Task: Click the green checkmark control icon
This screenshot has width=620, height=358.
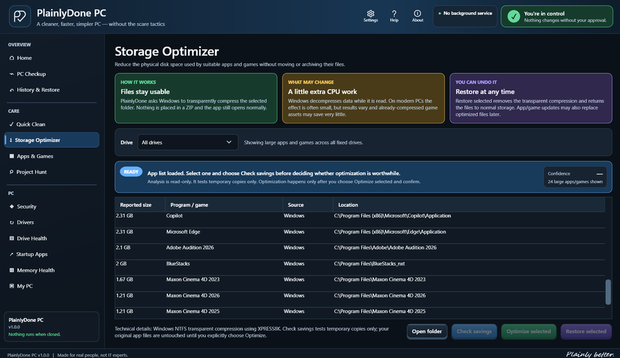Action: pos(513,16)
